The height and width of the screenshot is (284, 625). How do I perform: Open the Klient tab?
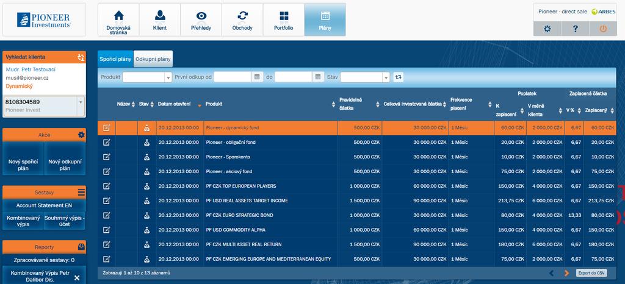pyautogui.click(x=159, y=20)
